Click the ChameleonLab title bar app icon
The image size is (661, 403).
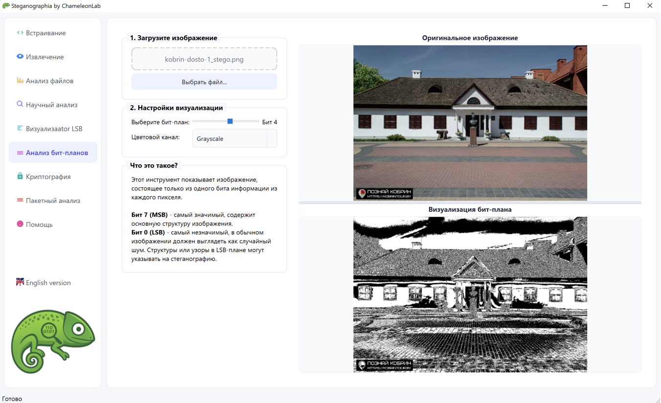(x=6, y=6)
